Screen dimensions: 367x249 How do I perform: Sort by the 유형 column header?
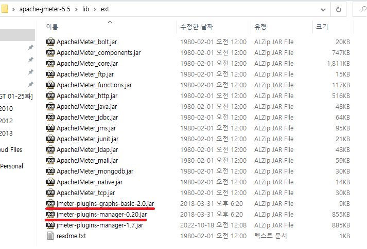pyautogui.click(x=260, y=27)
